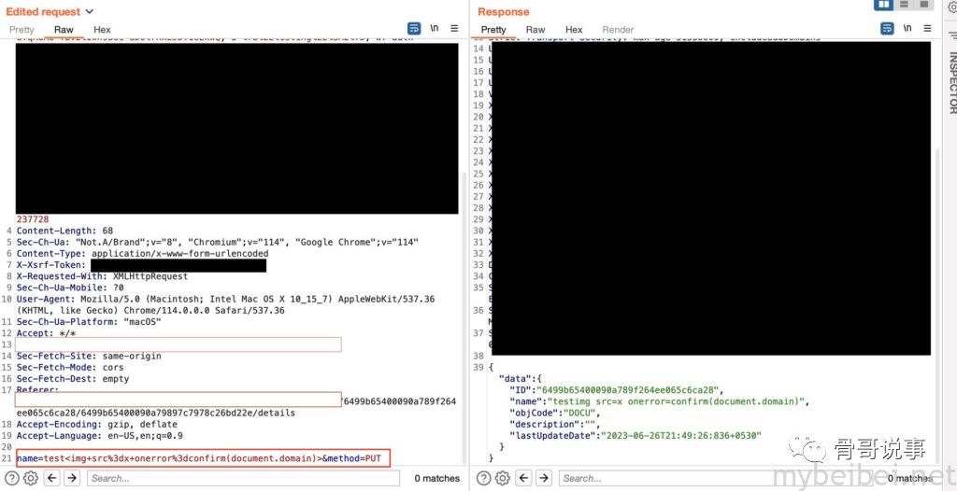Click the Sec-Ch-Ua-Platform "macOS" line
This screenshot has width=957, height=491.
coord(89,322)
